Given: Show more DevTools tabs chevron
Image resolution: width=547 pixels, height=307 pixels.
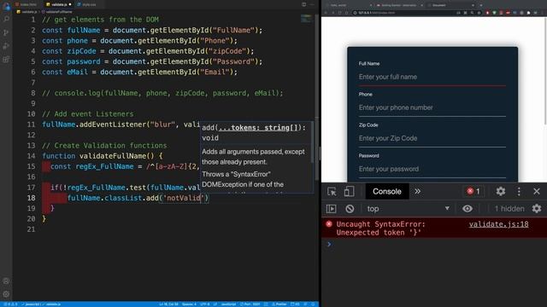Looking at the screenshot, I should coord(417,191).
